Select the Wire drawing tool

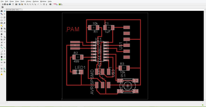click(x=2, y=51)
